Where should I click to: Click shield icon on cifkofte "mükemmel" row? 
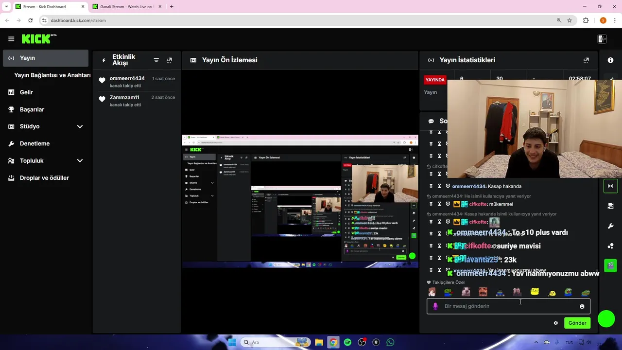[x=448, y=204]
